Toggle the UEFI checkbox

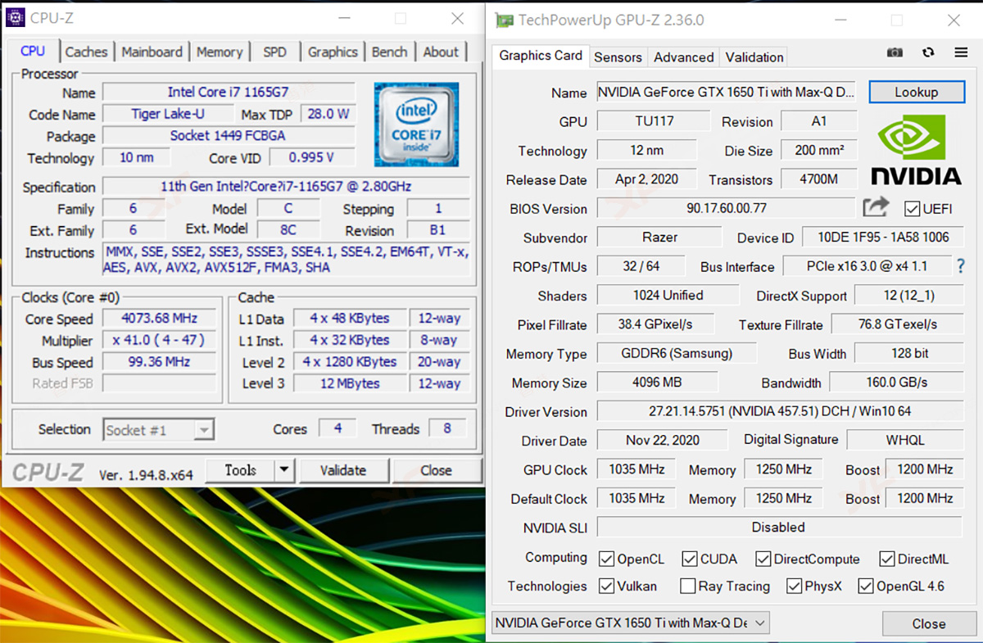[x=912, y=209]
